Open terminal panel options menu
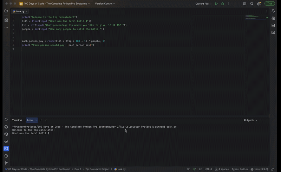 coord(261,120)
